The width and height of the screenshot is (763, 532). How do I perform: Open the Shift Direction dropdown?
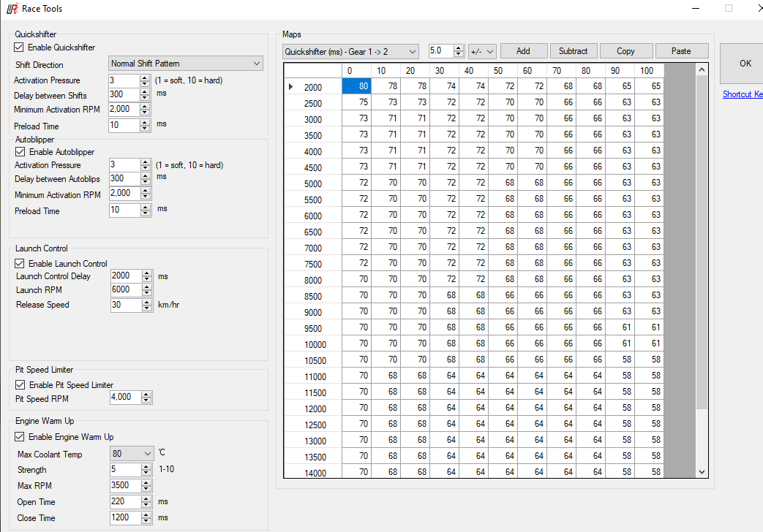pos(185,64)
